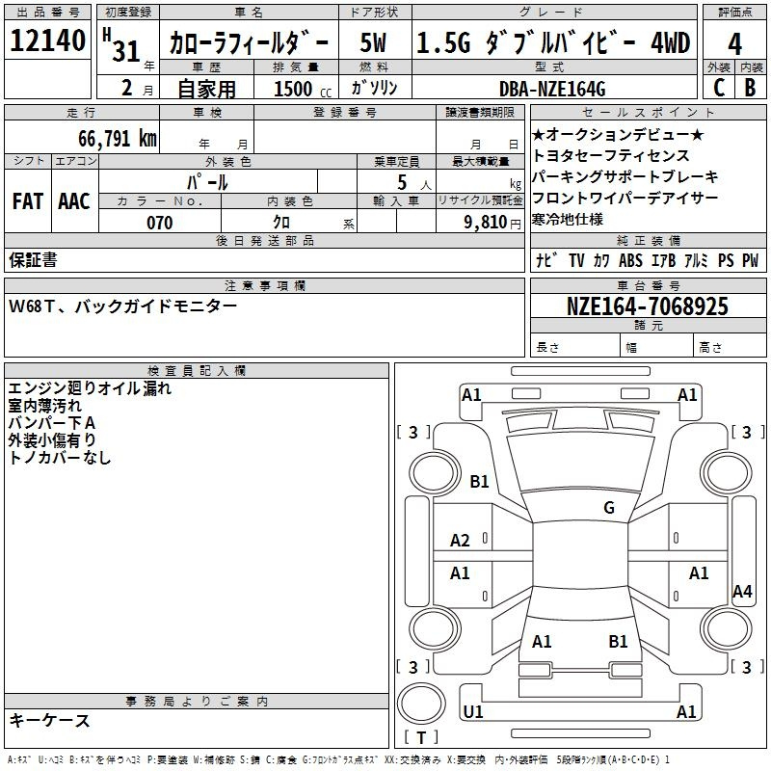The height and width of the screenshot is (771, 771).
Task: Click キーケース office notice
Action: [x=49, y=720]
